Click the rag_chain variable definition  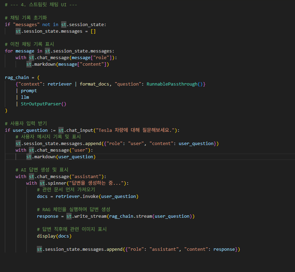coord(17,78)
